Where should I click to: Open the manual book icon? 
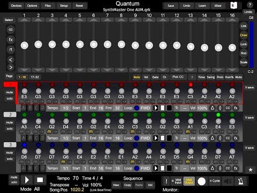point(233,5)
